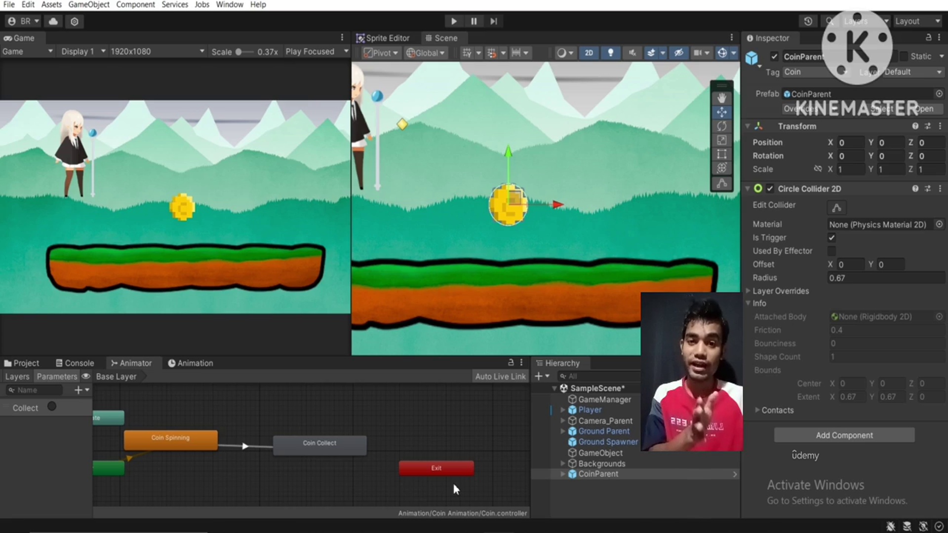Select the Exit state node
The height and width of the screenshot is (533, 948).
pos(436,468)
